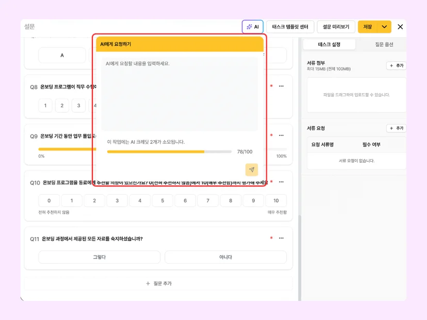Image resolution: width=427 pixels, height=320 pixels.
Task: Click the AI sparkle button in header
Action: [253, 27]
